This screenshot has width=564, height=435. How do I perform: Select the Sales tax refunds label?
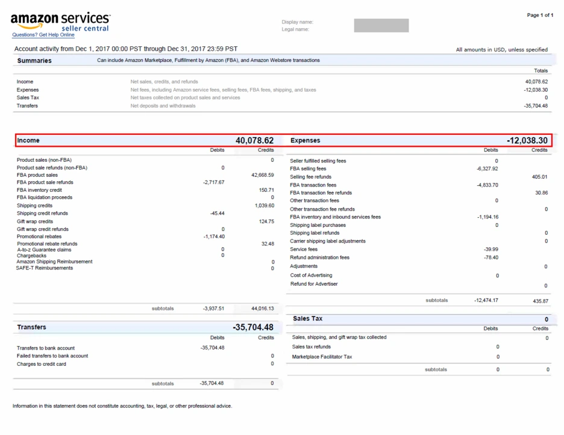tap(311, 347)
